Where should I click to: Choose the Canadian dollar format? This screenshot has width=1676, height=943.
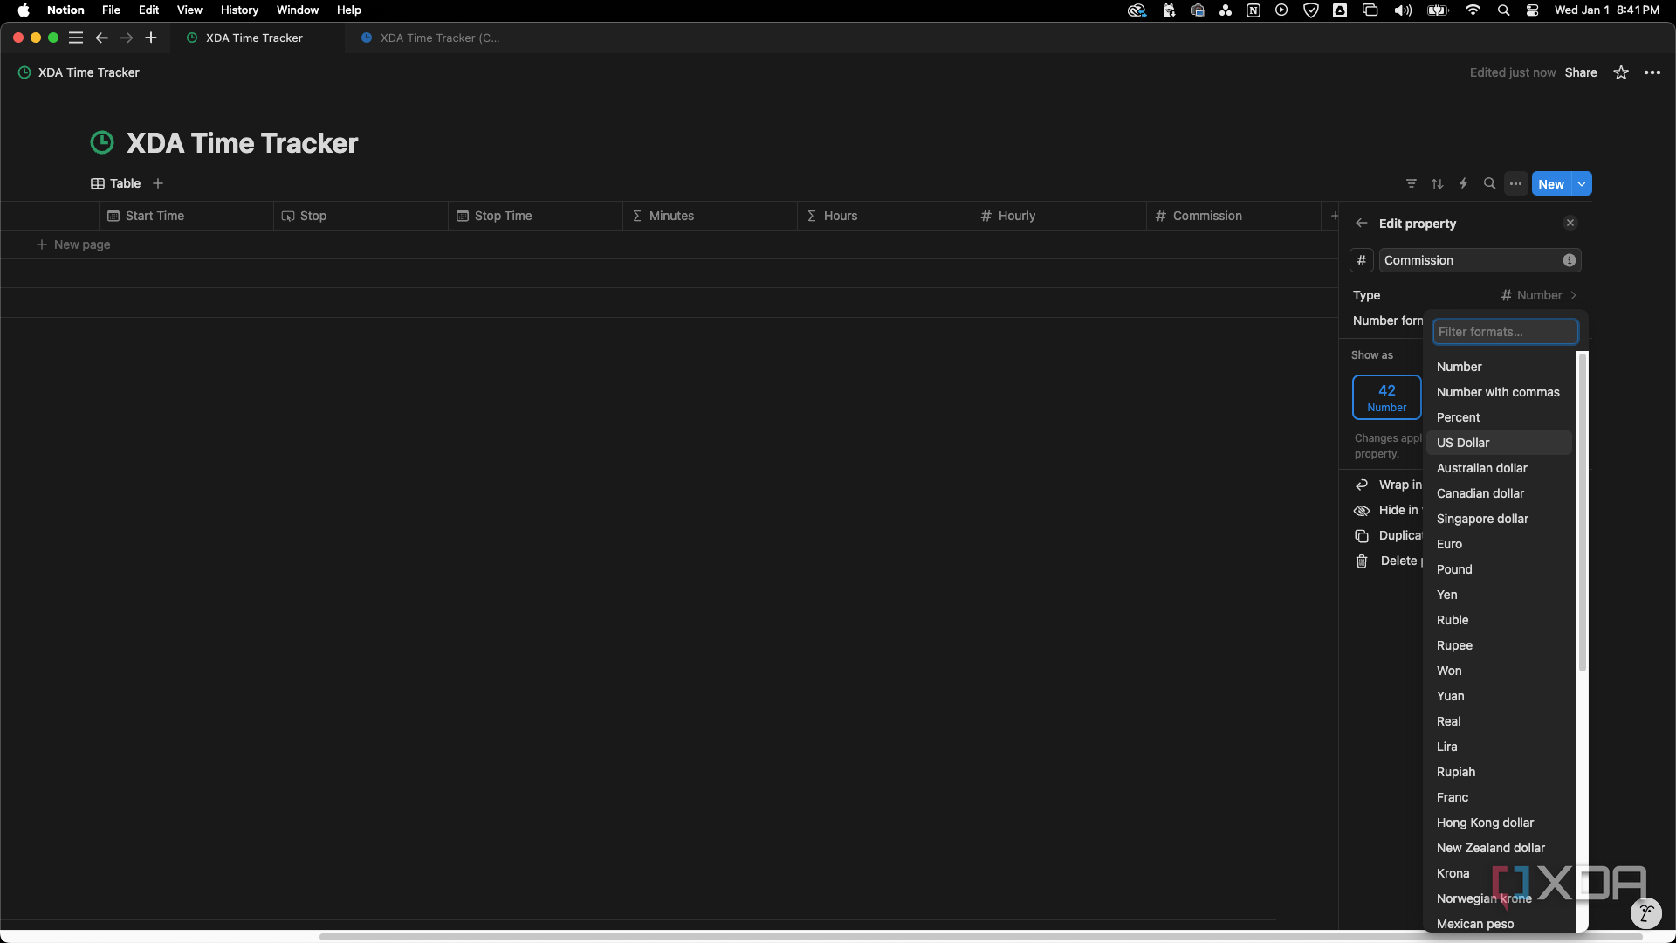pyautogui.click(x=1499, y=493)
